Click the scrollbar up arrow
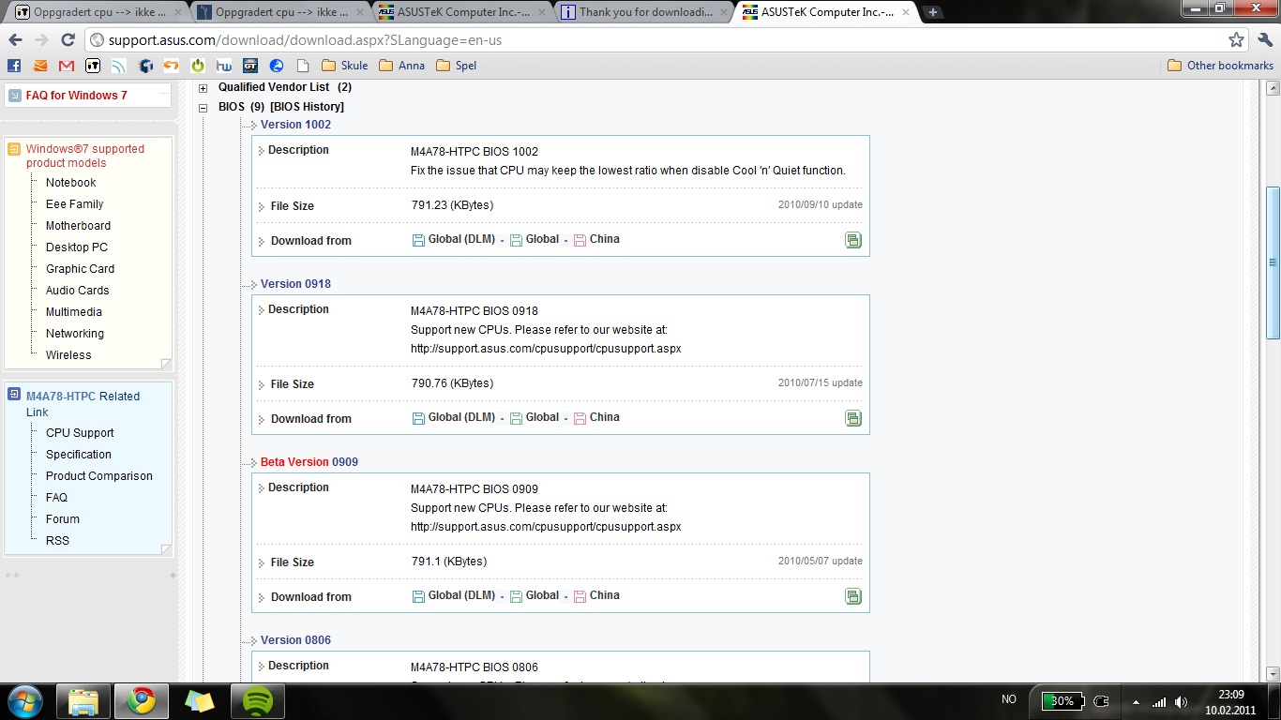The height and width of the screenshot is (720, 1281). (x=1273, y=88)
